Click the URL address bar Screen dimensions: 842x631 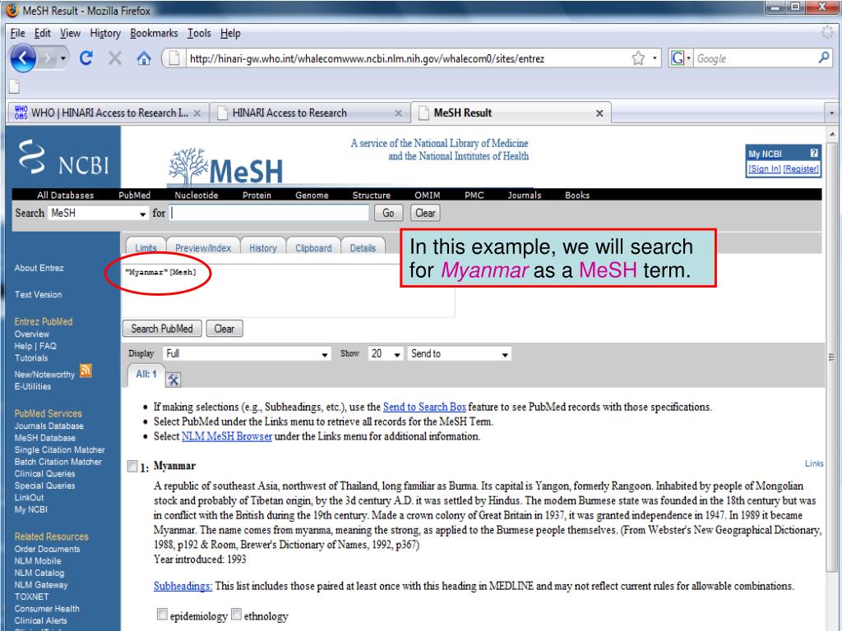coord(408,58)
